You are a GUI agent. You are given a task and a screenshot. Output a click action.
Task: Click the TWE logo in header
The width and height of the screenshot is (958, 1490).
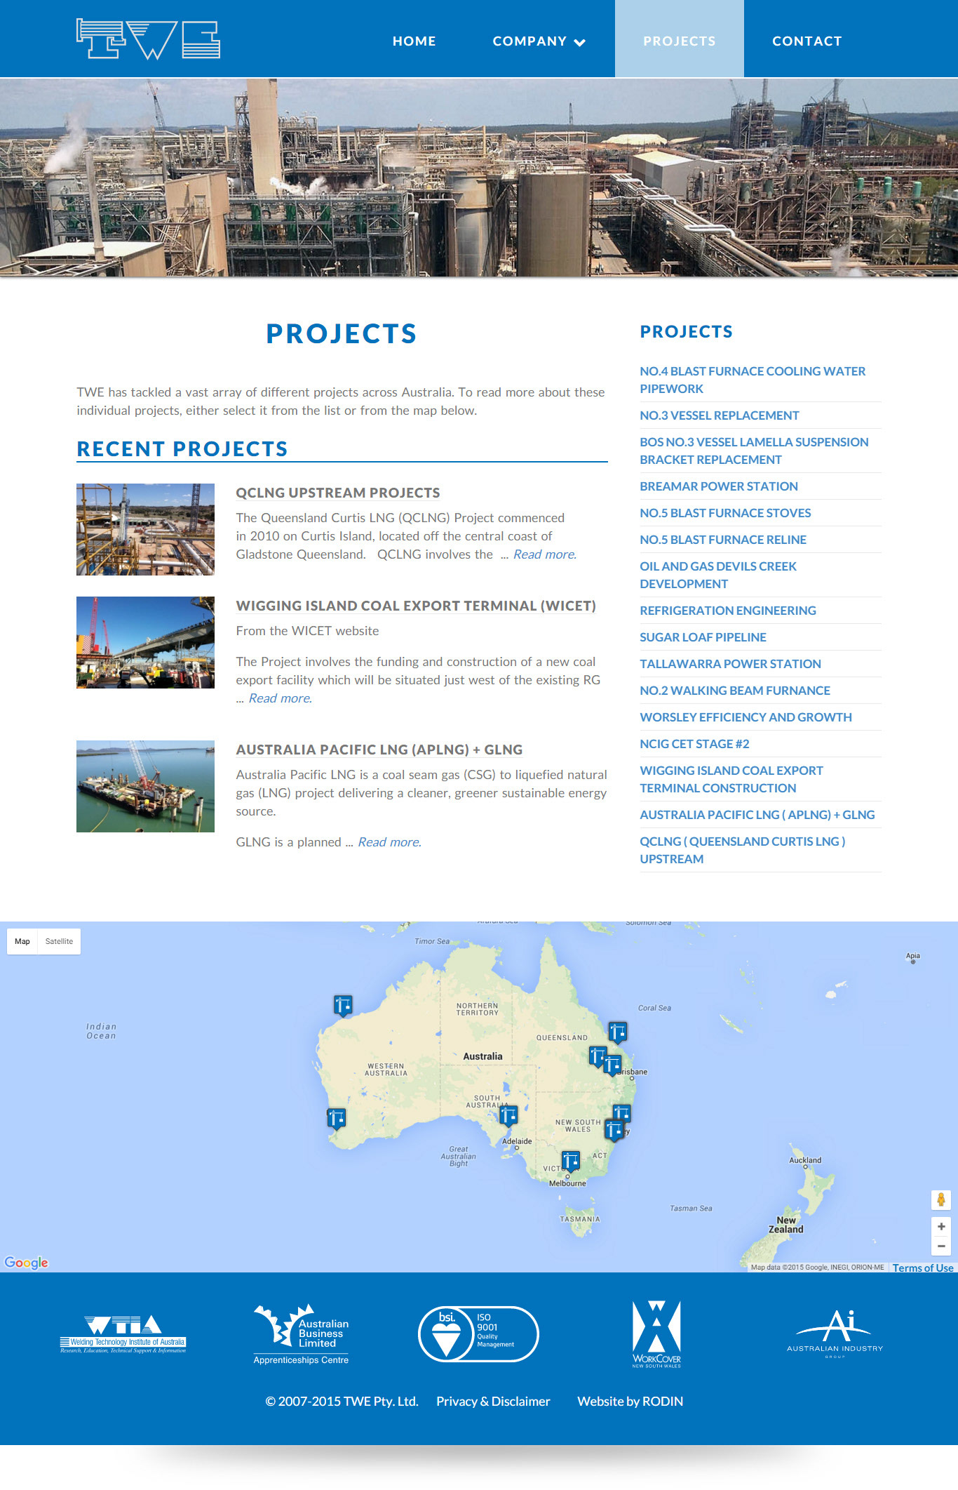pos(148,39)
